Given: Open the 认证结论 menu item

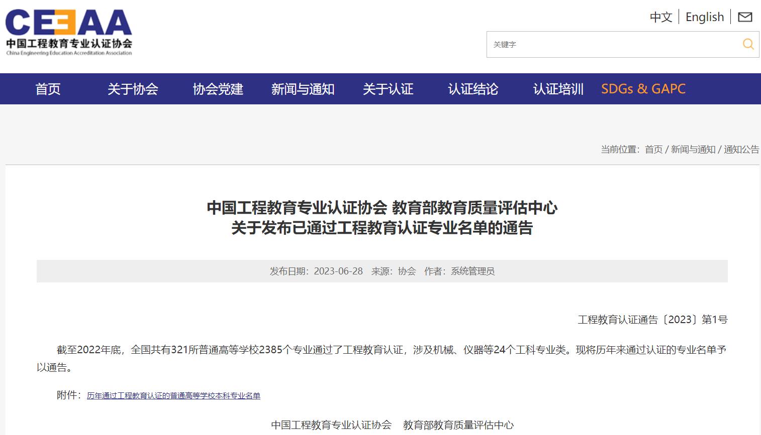Looking at the screenshot, I should (473, 89).
